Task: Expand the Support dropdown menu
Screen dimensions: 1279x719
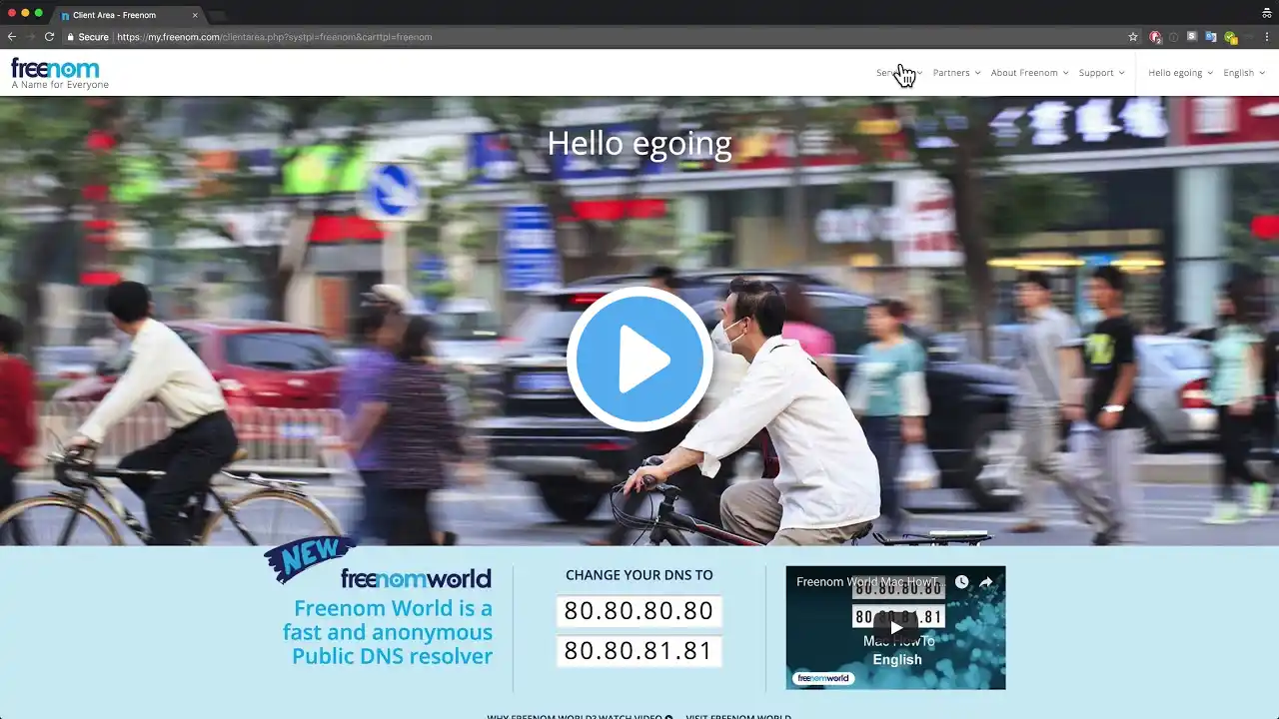Action: point(1101,73)
